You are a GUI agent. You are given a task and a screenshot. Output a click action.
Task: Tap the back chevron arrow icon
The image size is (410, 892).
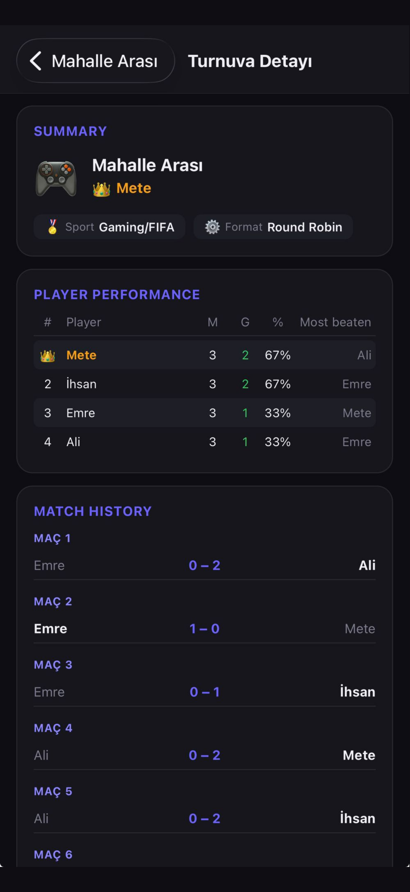tap(35, 61)
